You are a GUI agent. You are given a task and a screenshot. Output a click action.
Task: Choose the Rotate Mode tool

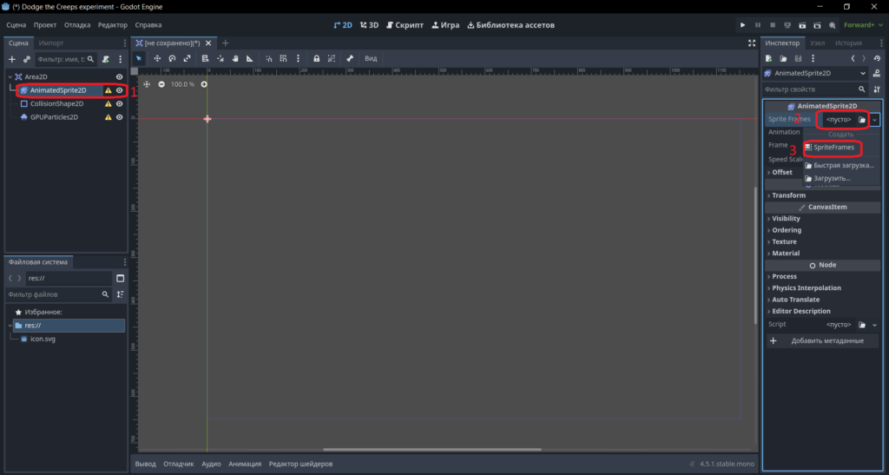click(x=172, y=58)
